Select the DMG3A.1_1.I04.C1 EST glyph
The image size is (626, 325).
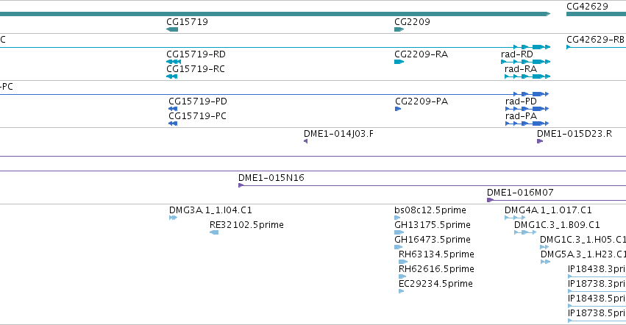173,218
